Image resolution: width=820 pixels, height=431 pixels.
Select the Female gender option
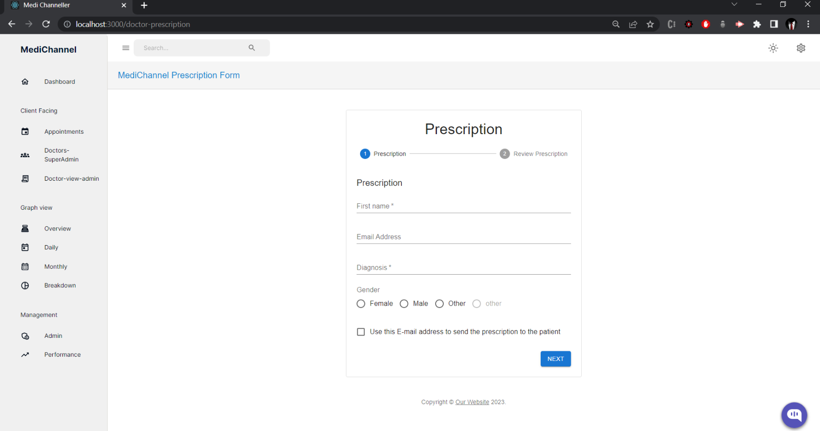361,303
